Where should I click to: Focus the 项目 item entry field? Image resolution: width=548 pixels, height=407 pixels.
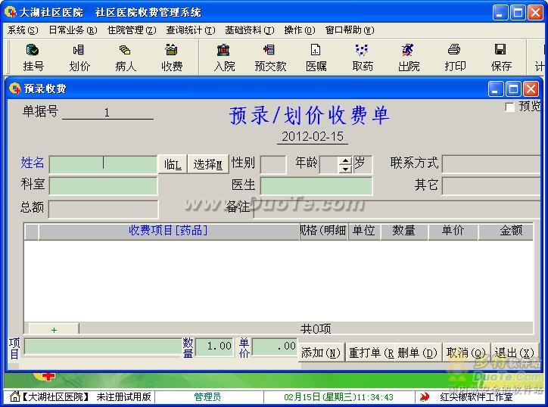coord(103,347)
